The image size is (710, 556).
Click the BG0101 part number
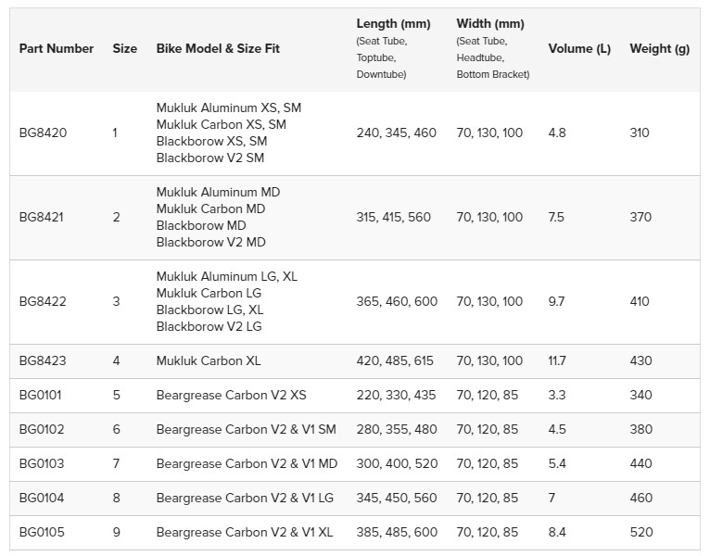(41, 396)
